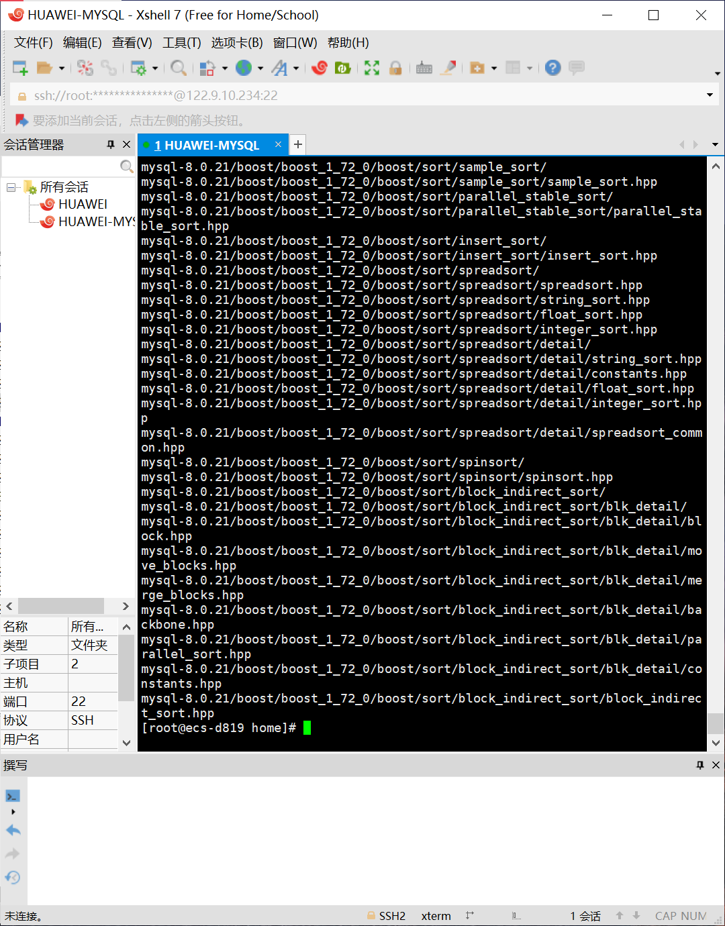Viewport: 725px width, 926px height.
Task: Launch Xshell red swirl icon
Action: tap(320, 68)
